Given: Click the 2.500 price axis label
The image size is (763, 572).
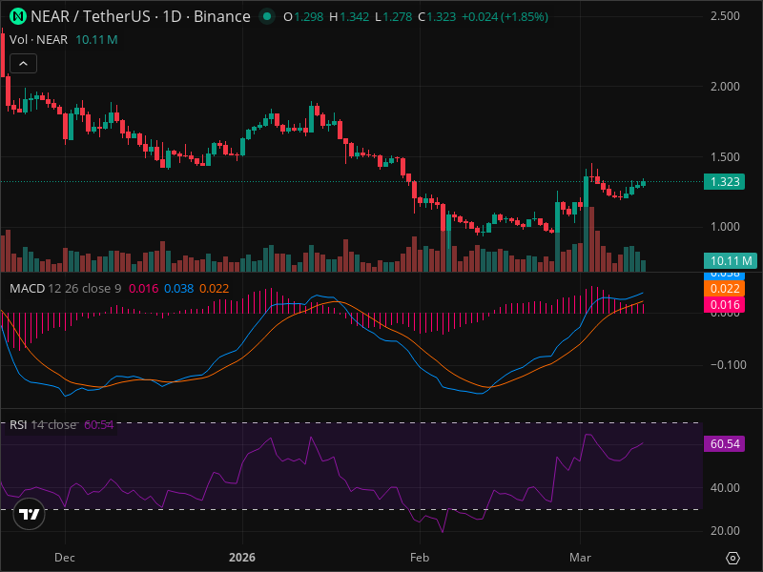Looking at the screenshot, I should (x=725, y=16).
